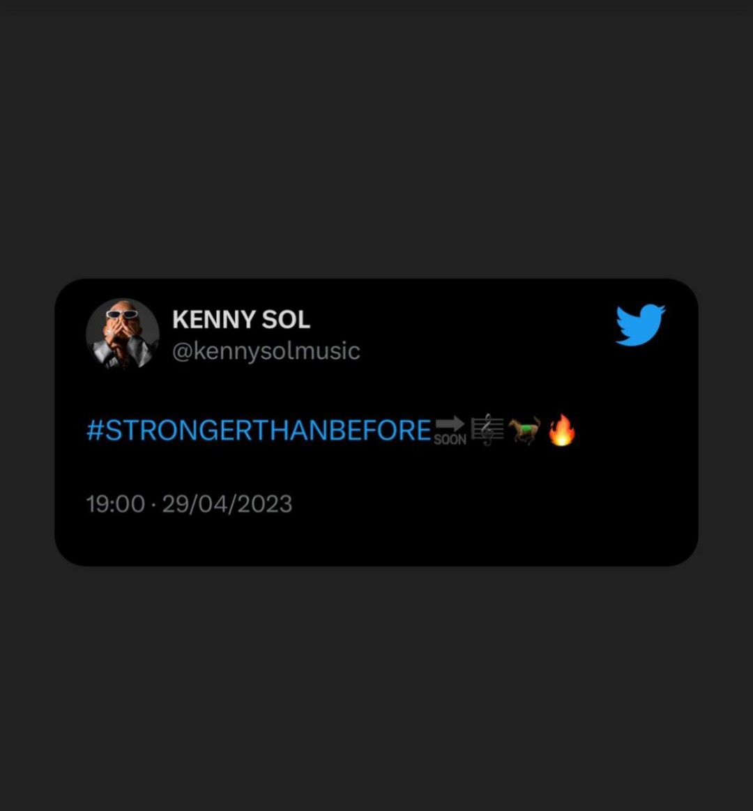Click the word KENNY in the display name

click(x=213, y=320)
